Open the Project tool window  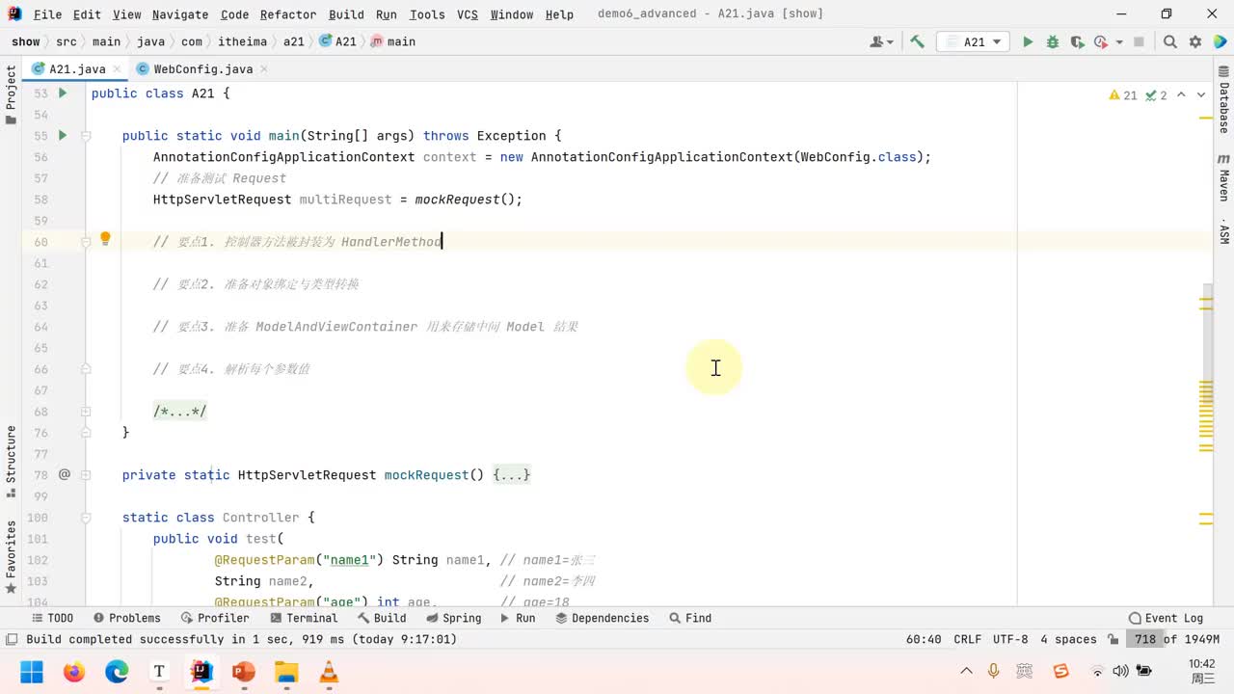coord(11,94)
